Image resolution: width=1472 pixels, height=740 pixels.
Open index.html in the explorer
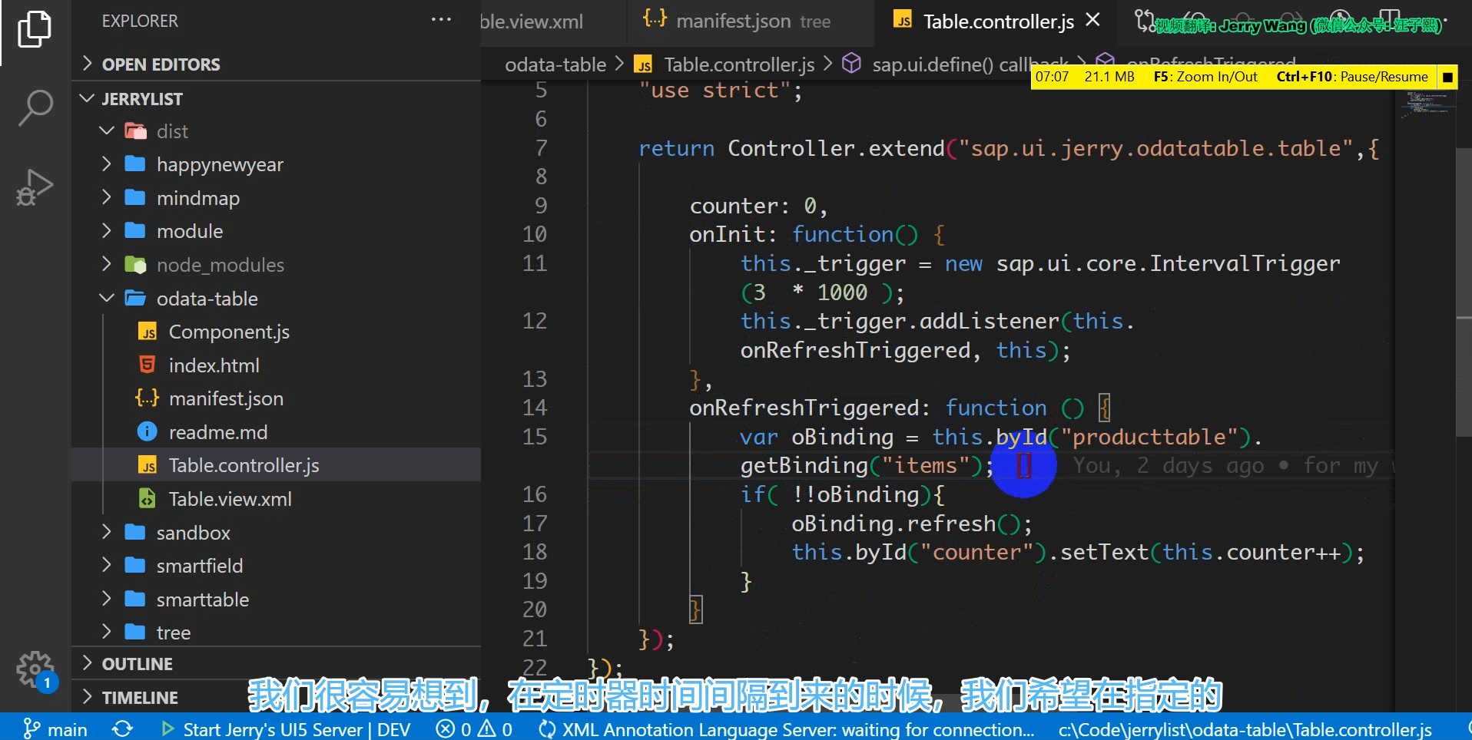point(214,365)
